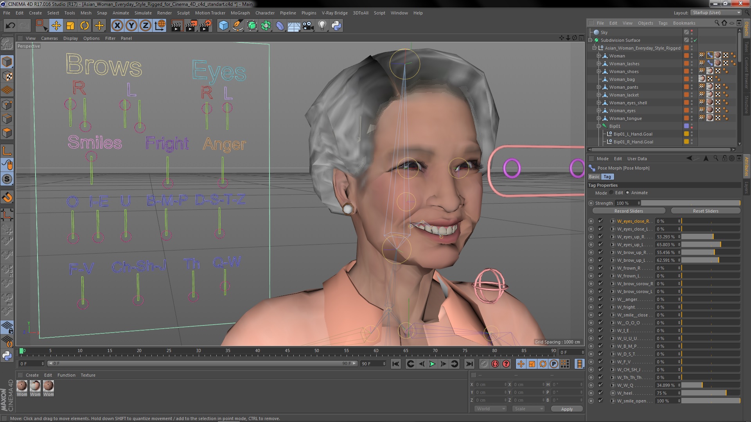Click the Reset Sliders button
Viewport: 751px width, 422px height.
click(x=706, y=211)
